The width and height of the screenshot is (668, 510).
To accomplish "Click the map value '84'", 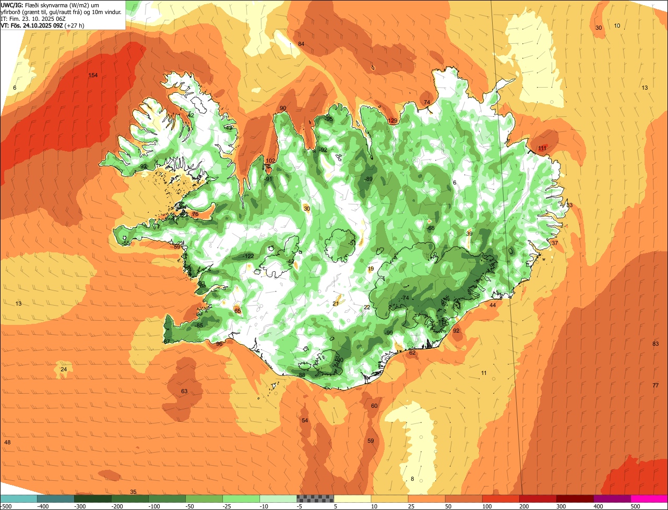I will 301,44.
